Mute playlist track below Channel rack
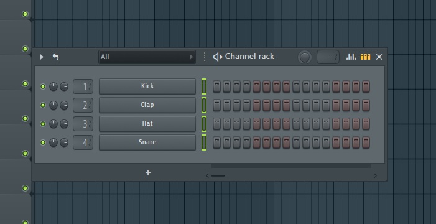This screenshot has width=436, height=224. click(25, 189)
